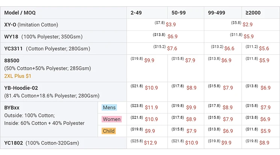
Task: Click the $3.9 price for XY-O
Action: pyautogui.click(x=171, y=24)
